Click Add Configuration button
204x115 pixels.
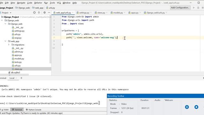pyautogui.click(x=180, y=8)
